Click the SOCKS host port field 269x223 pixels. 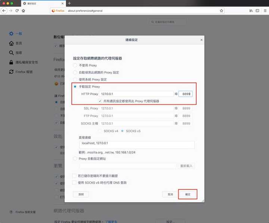tap(185, 123)
